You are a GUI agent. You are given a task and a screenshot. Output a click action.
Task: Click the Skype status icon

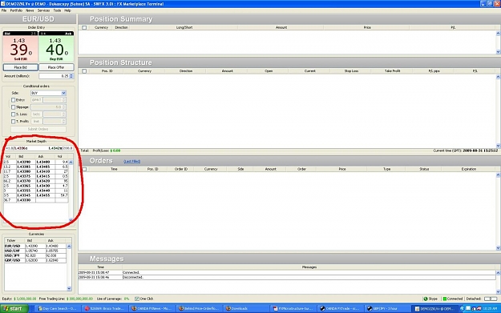[x=426, y=299]
